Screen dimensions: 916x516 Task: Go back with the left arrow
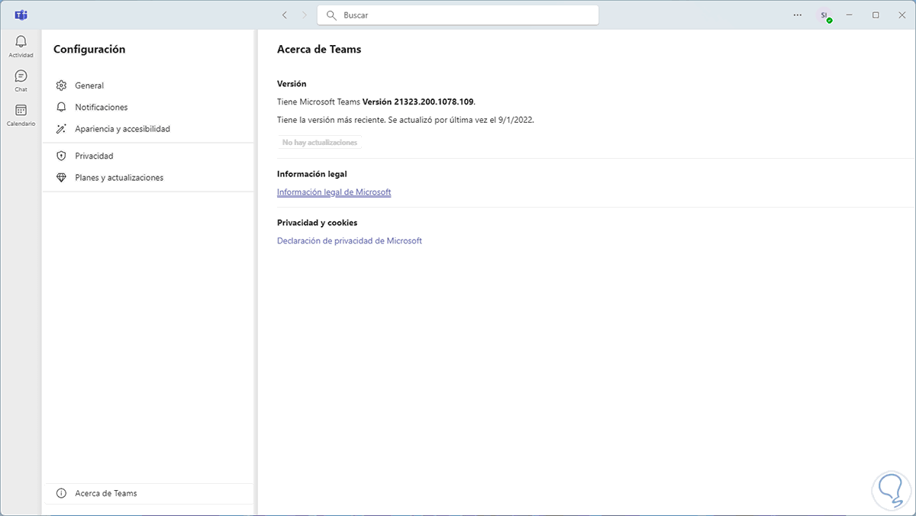(x=284, y=15)
